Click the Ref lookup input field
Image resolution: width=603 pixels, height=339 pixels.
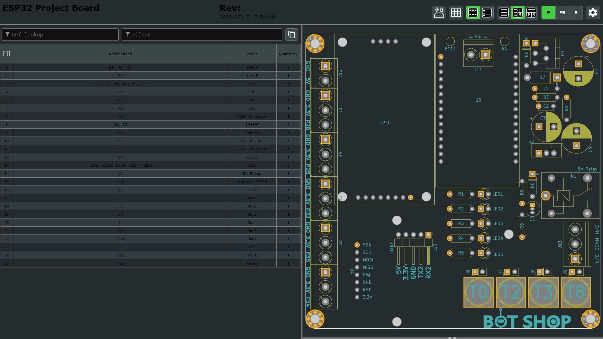[63, 35]
